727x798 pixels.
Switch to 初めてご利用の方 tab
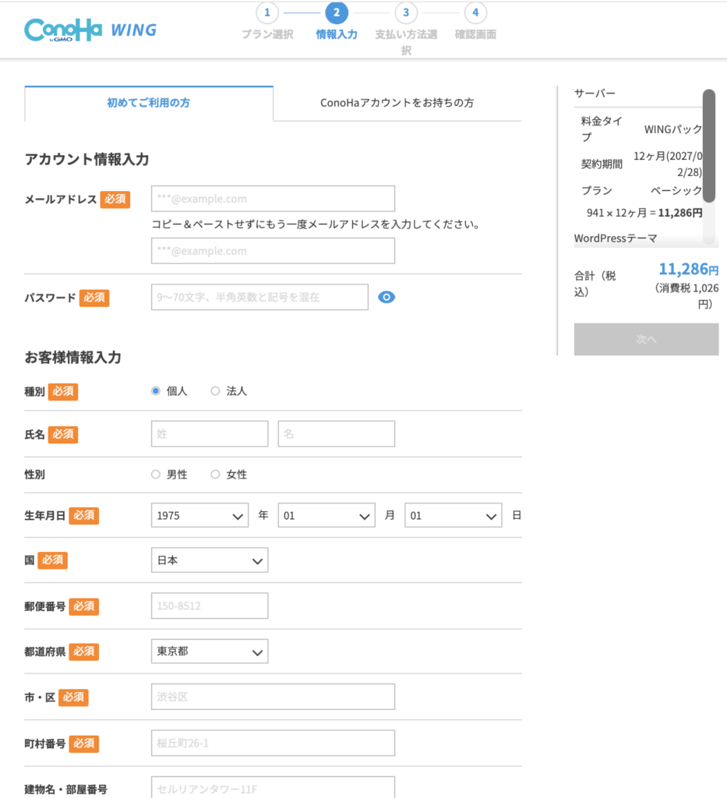tap(148, 103)
